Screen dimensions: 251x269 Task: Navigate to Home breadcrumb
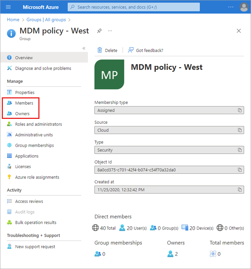[x=13, y=20]
